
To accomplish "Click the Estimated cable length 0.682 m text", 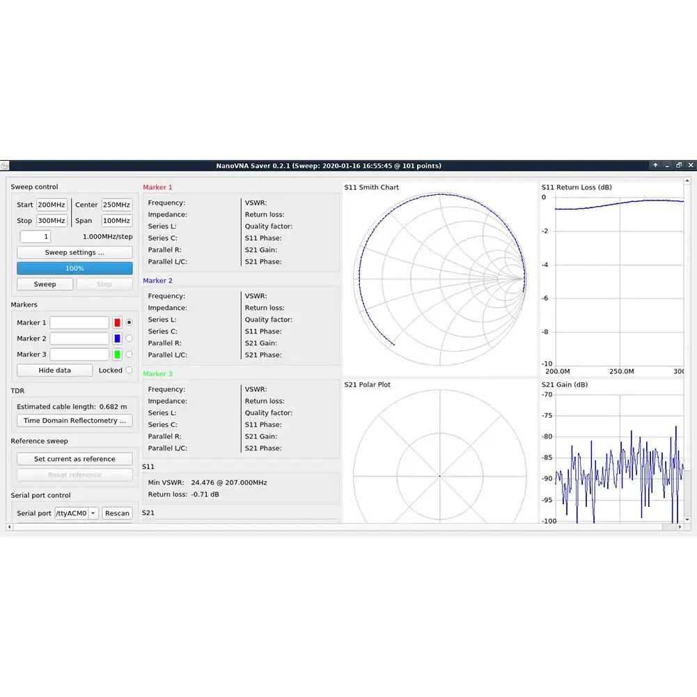I will [72, 407].
